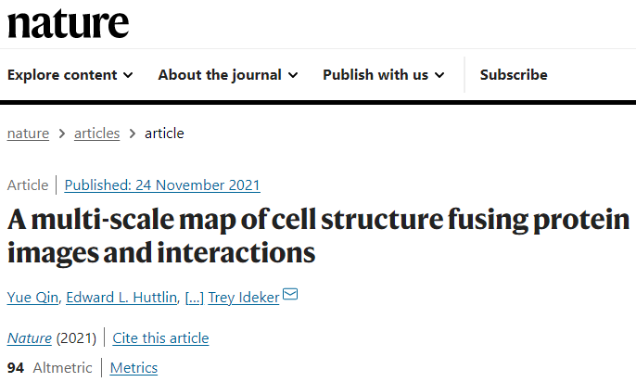This screenshot has width=636, height=382.
Task: Expand the About the journal chevron
Action: 293,75
